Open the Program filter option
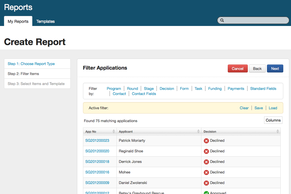Image resolution: width=291 pixels, height=194 pixels. 114,88
